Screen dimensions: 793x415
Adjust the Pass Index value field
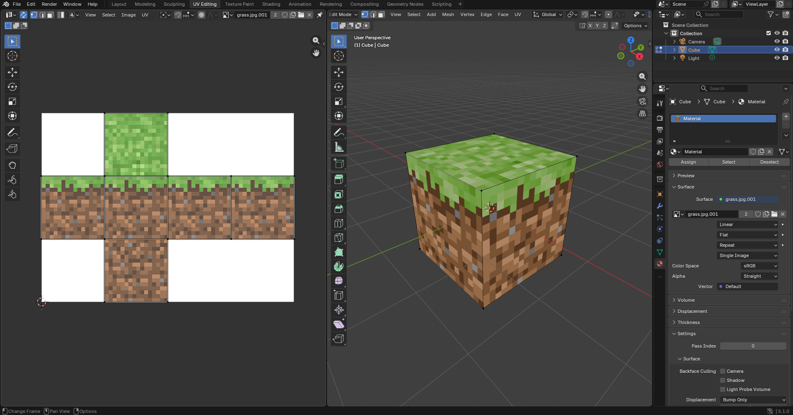pos(753,346)
